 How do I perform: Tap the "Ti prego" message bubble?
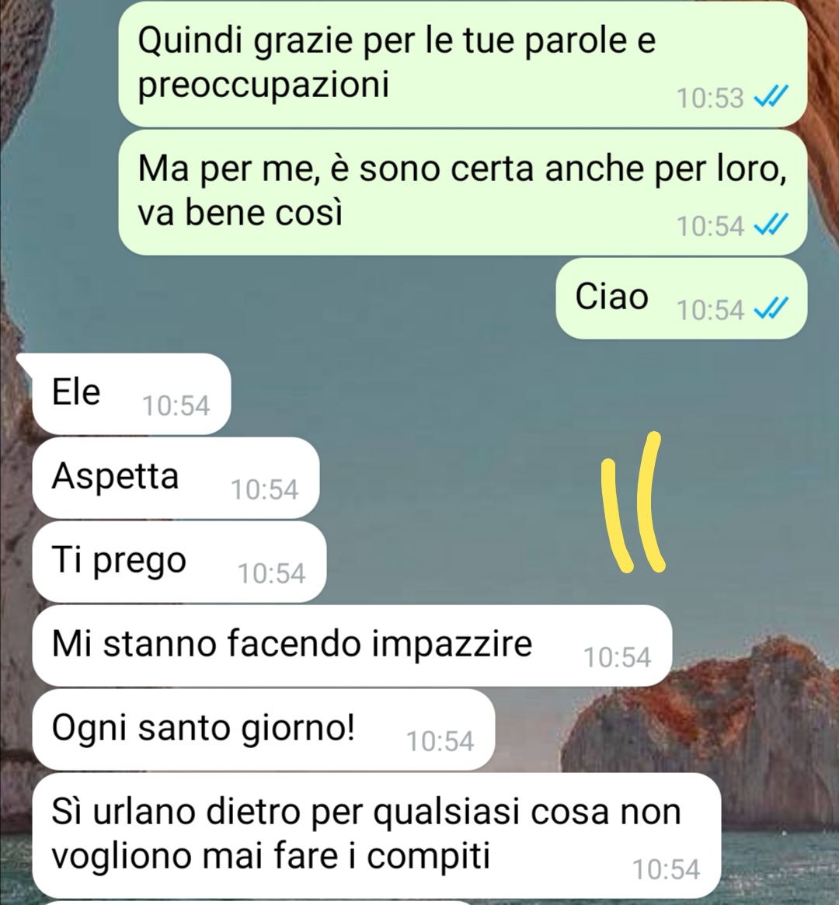click(179, 562)
